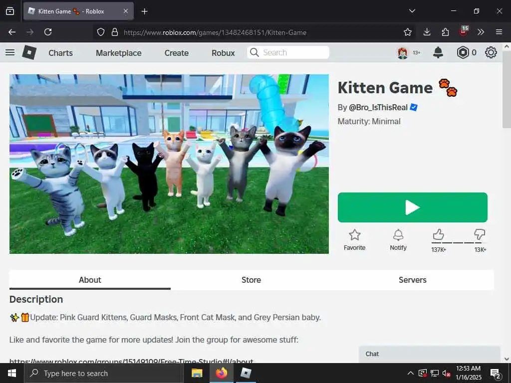Open Roblox notifications bell

tap(438, 52)
